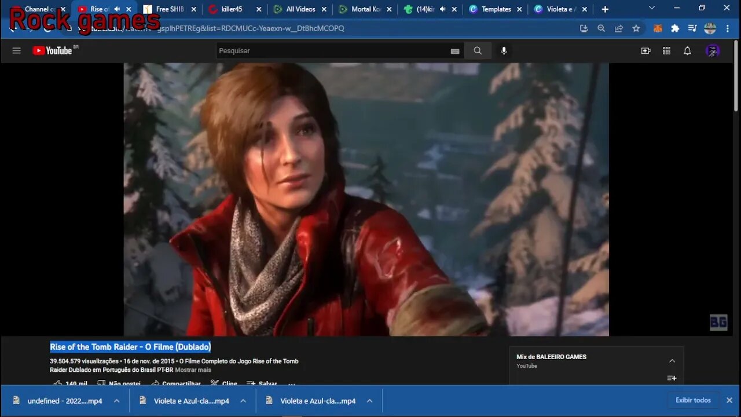Click the title Rise of the Tomb Raider - O Filme (Dublado)
This screenshot has height=417, width=741.
(x=130, y=347)
